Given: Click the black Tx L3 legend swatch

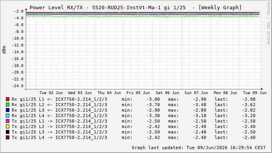Looking at the screenshot, I should [7, 132].
